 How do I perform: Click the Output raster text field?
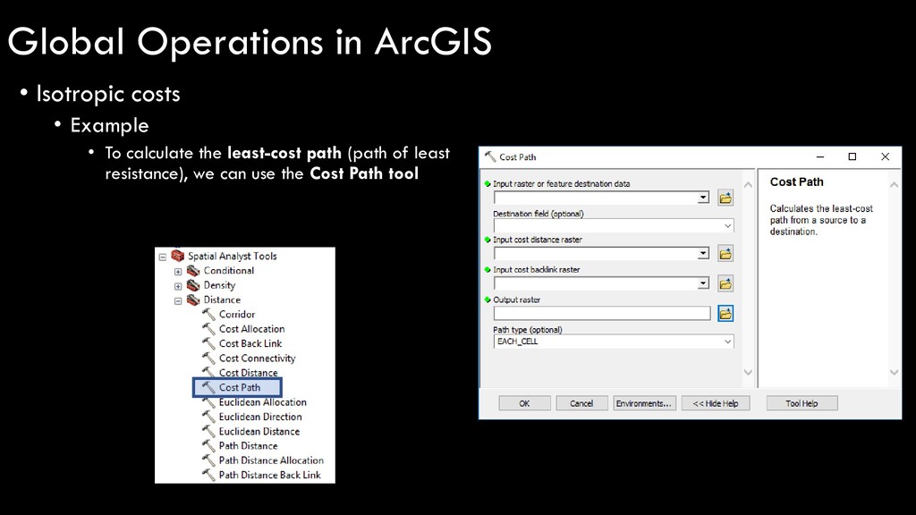point(602,314)
